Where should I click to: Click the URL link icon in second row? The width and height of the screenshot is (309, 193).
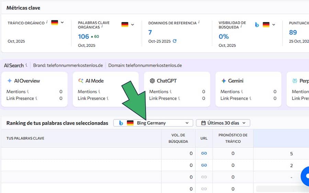(x=204, y=165)
